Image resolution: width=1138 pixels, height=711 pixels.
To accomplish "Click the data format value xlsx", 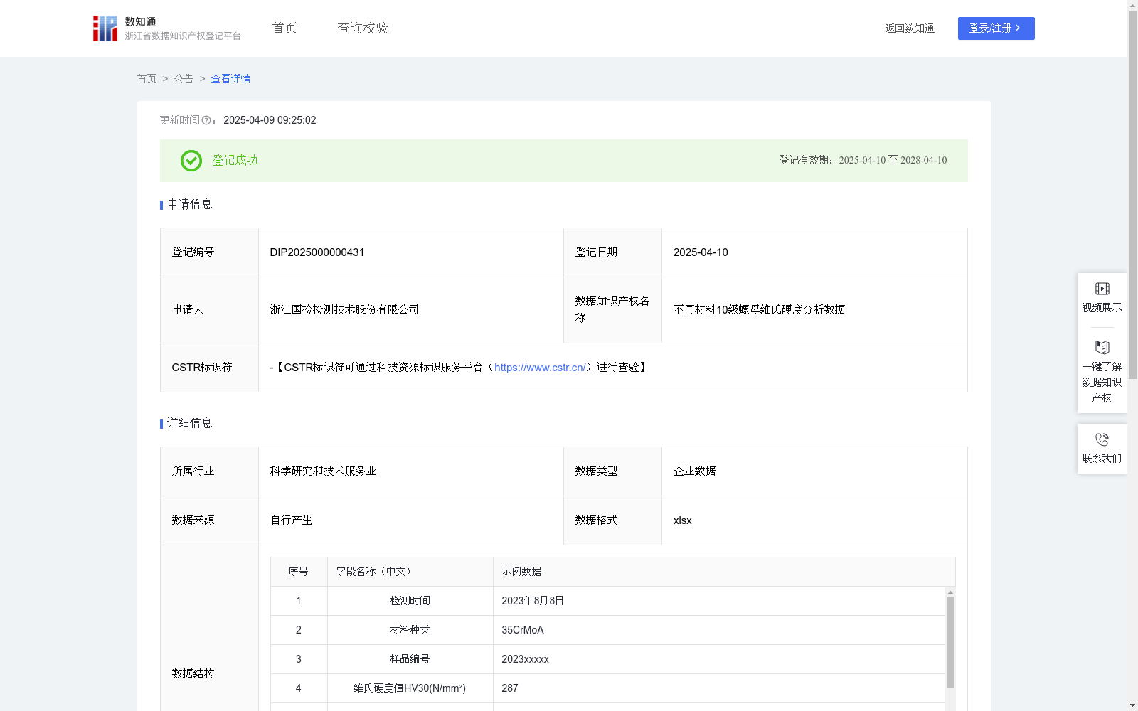I will pyautogui.click(x=682, y=520).
